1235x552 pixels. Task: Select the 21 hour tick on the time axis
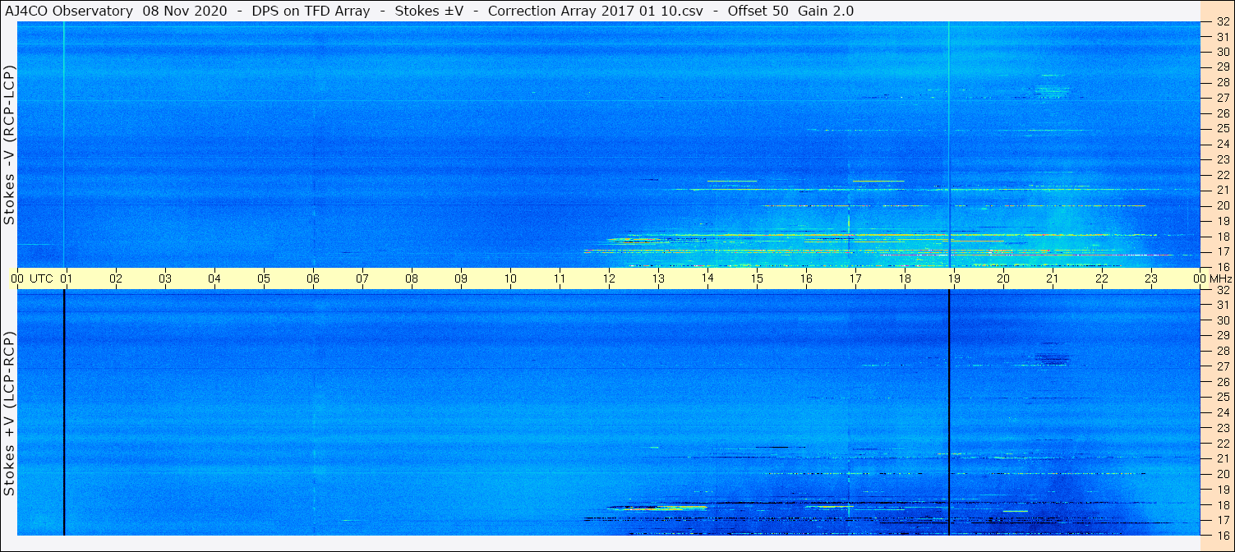coord(1053,278)
